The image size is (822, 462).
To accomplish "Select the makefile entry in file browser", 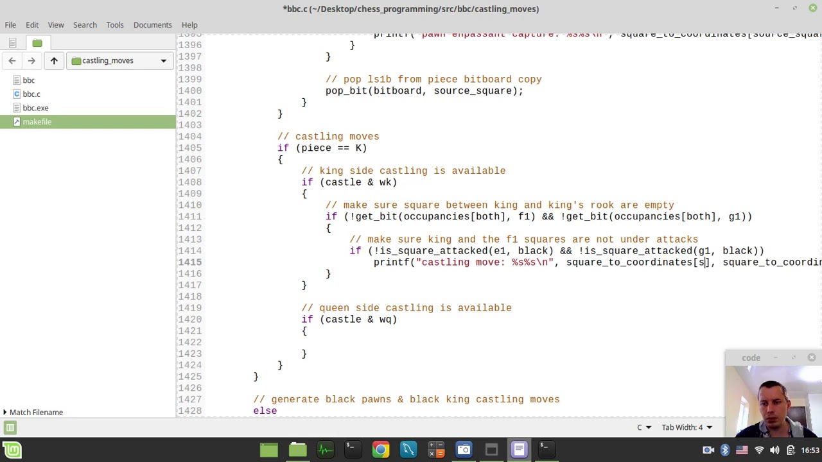I will tap(87, 122).
